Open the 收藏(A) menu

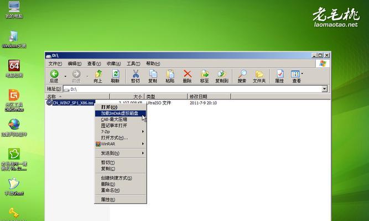coord(113,64)
